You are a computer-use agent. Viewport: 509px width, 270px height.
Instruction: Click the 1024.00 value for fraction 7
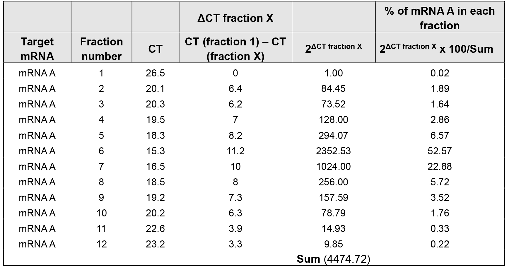(x=333, y=166)
